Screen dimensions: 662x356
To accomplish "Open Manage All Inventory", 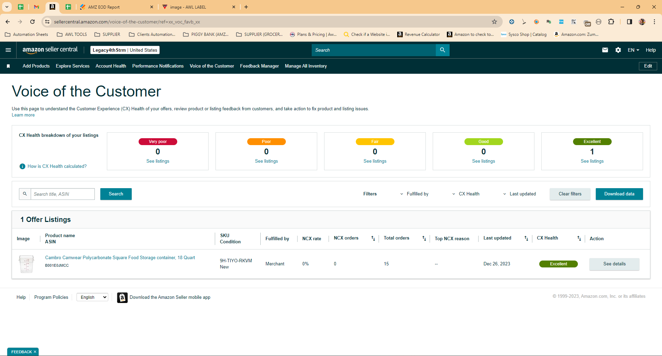I will 306,66.
